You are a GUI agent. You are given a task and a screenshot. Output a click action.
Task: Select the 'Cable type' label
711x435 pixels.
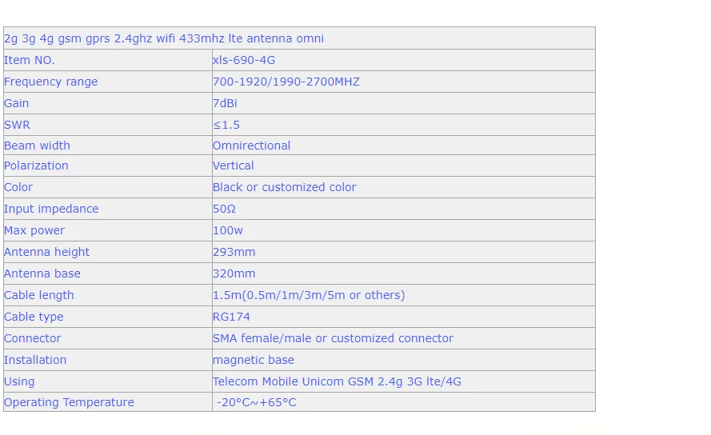[x=34, y=317]
